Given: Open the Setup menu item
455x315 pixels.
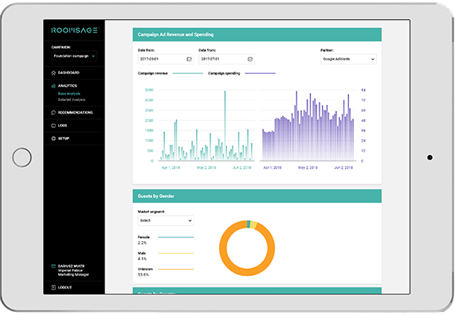Looking at the screenshot, I should tap(64, 138).
